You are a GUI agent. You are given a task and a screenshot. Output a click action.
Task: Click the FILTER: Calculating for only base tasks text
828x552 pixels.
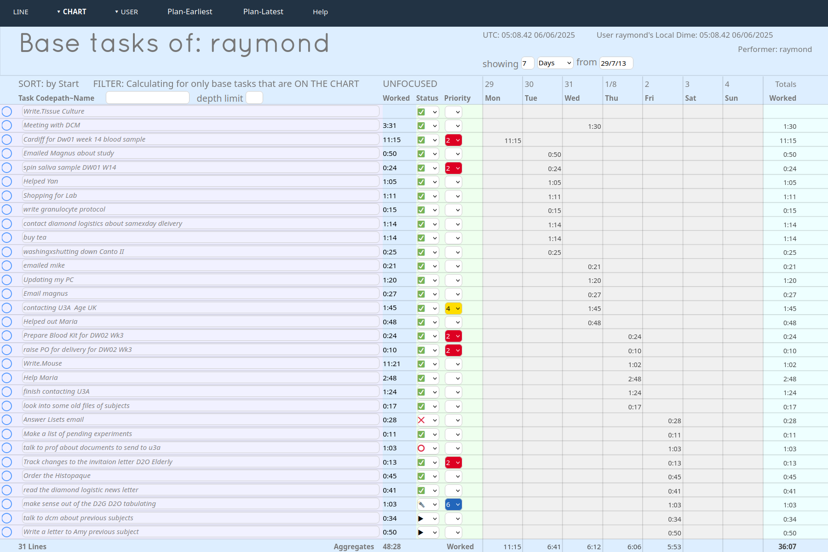226,84
